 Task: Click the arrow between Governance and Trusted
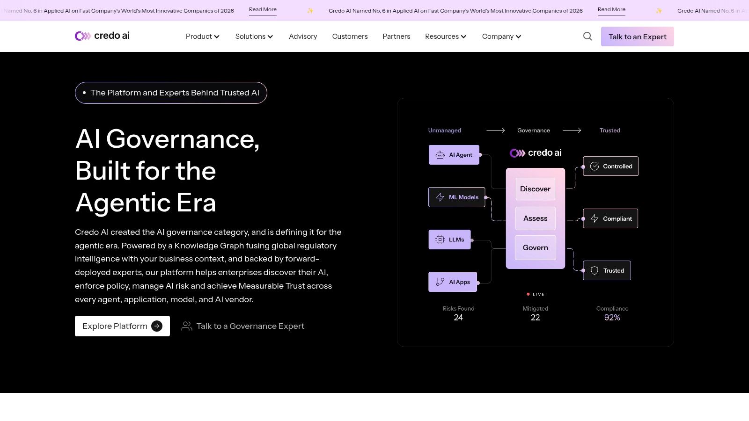pyautogui.click(x=572, y=131)
